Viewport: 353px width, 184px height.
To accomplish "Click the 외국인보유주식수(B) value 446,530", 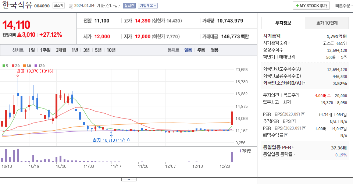I will click(340, 77).
